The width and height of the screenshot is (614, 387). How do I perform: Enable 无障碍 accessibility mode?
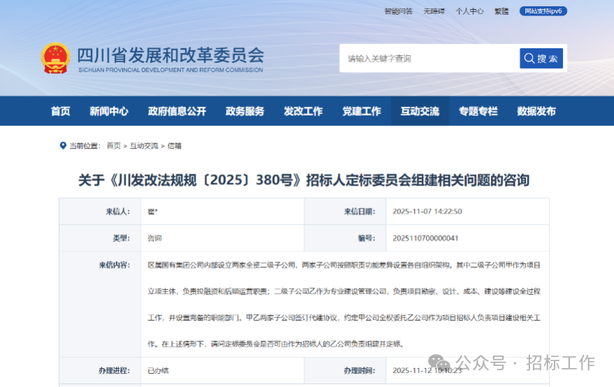[434, 11]
